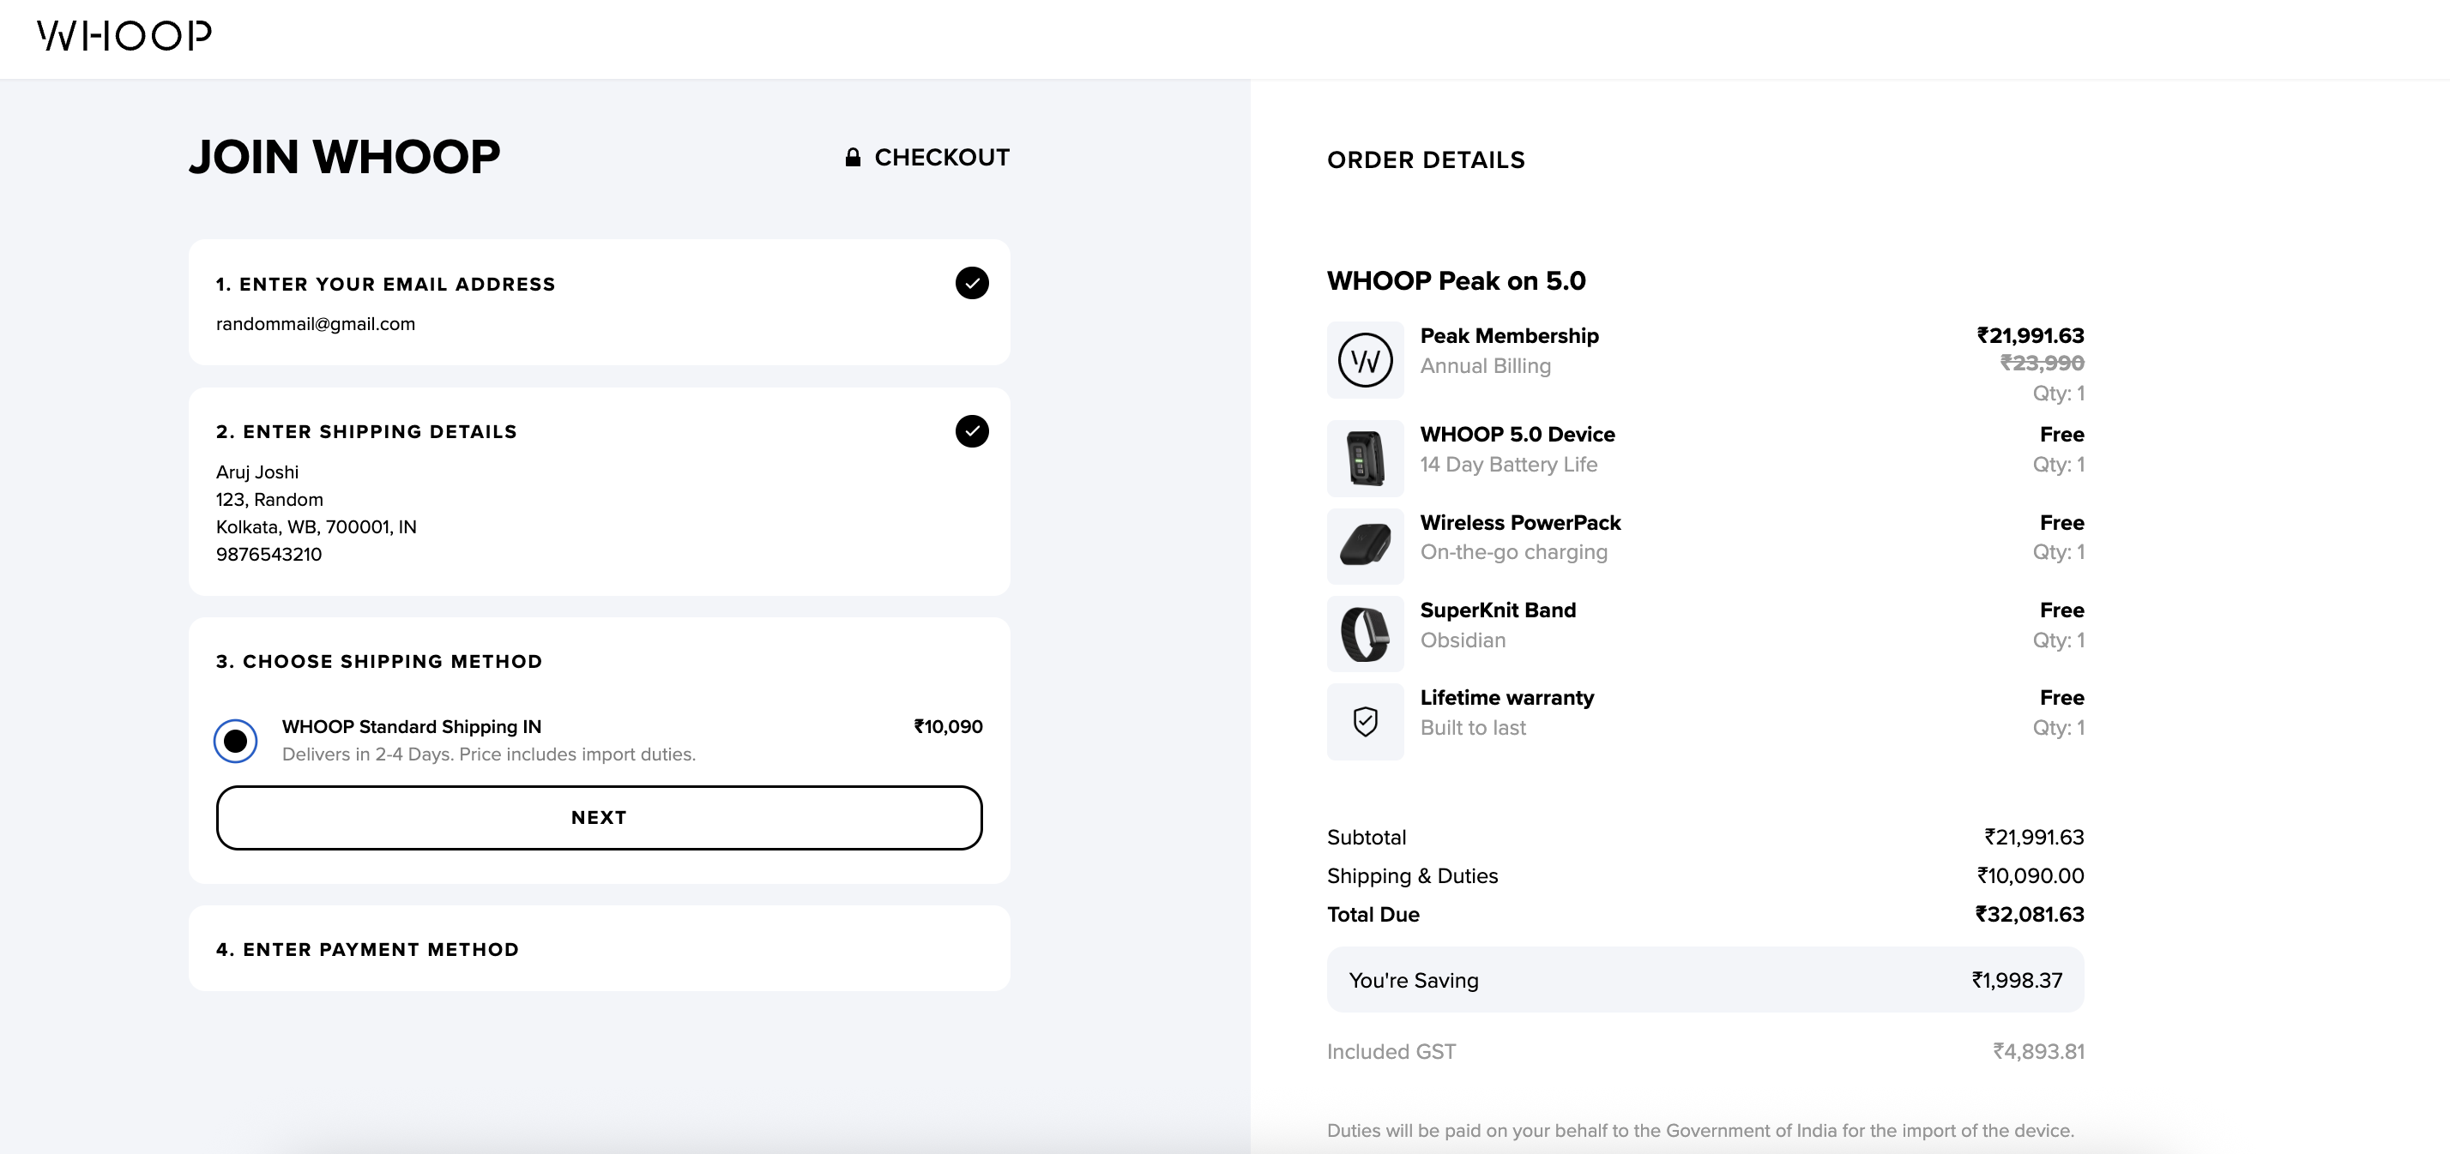Click the WHOOP Standard Shipping IN label
The width and height of the screenshot is (2450, 1154).
(411, 727)
